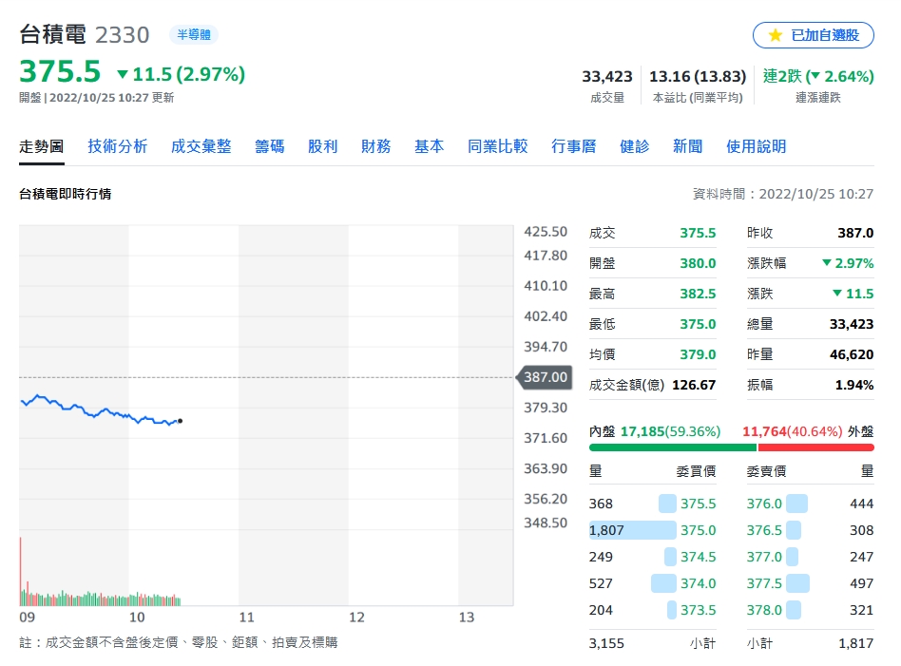Viewport: 901px width, 666px height.
Task: Click the yellow star watchlist icon
Action: [776, 35]
